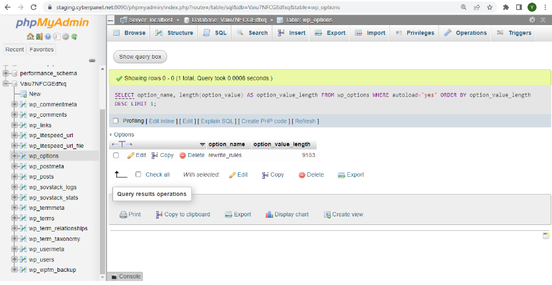Image resolution: width=552 pixels, height=285 pixels.
Task: Sort by option_value_length column header
Action: (x=282, y=144)
